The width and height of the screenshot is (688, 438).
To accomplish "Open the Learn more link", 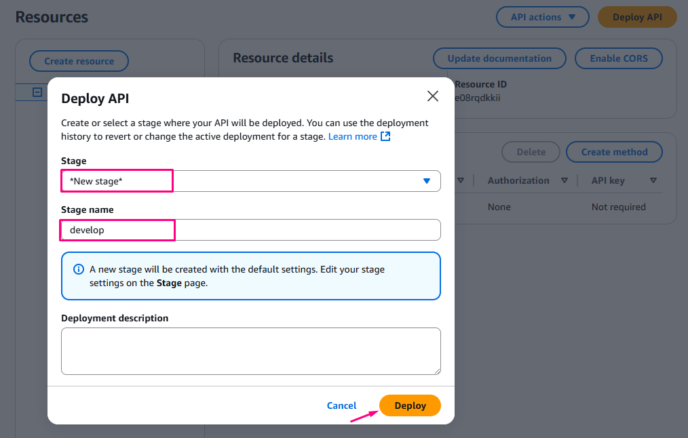I will (x=352, y=136).
